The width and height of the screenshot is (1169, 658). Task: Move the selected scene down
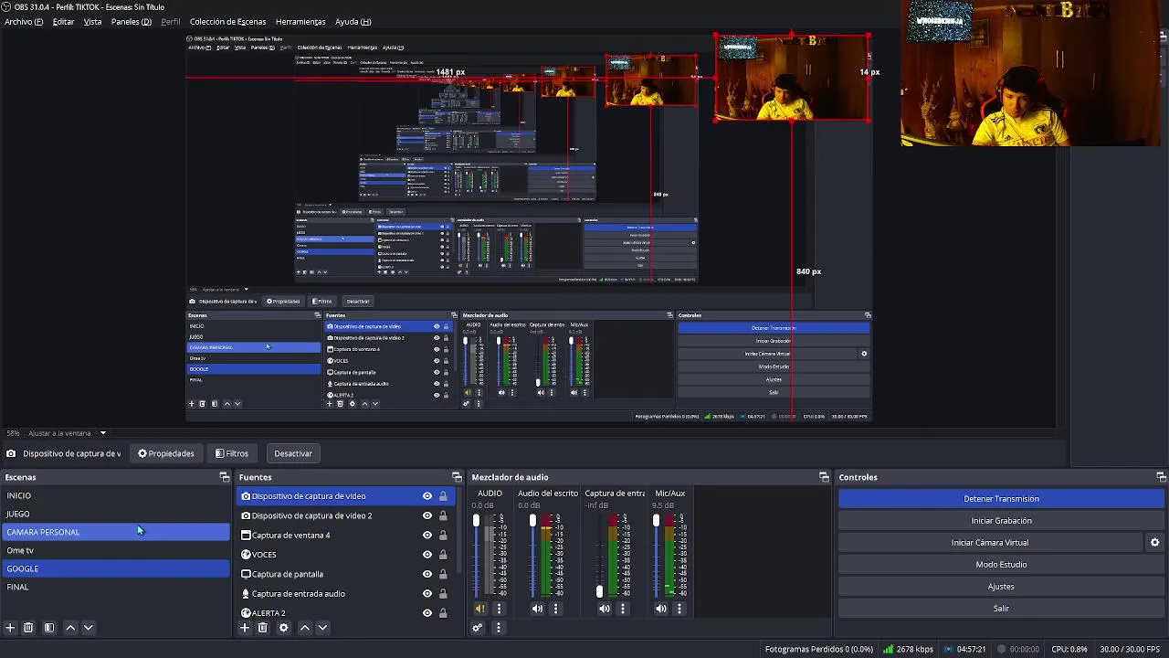[x=89, y=628]
